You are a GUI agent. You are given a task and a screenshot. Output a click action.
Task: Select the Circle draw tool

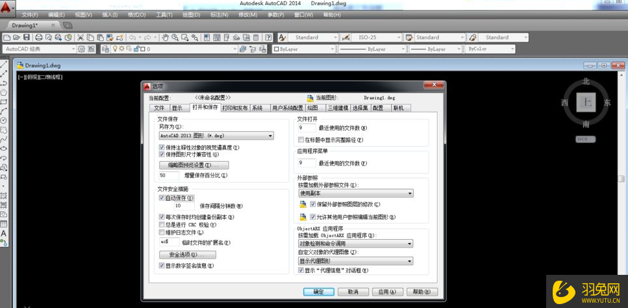coord(4,120)
